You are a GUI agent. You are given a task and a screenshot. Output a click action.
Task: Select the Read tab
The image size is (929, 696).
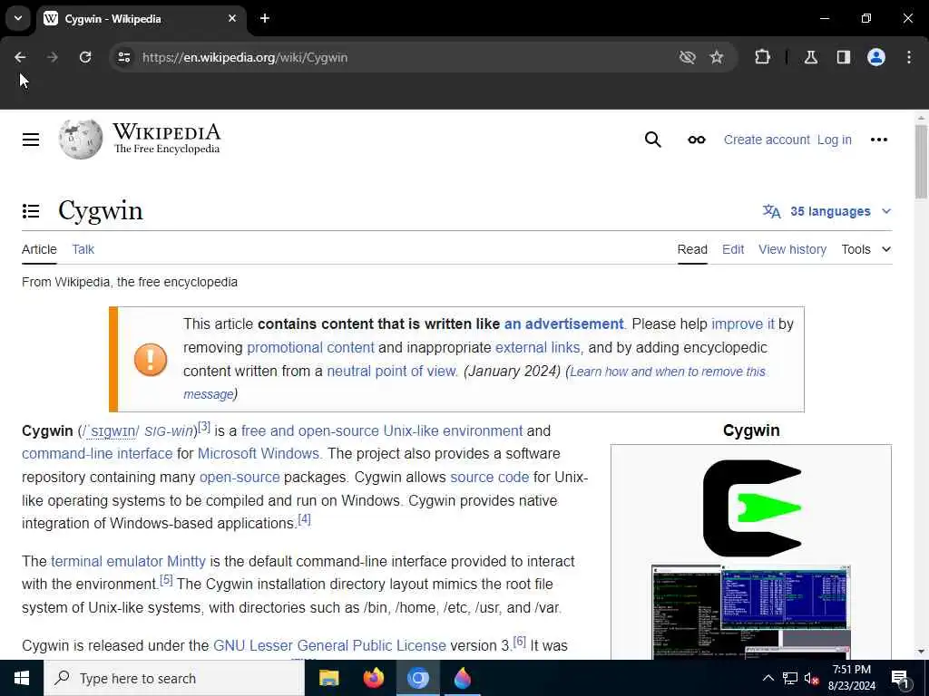coord(692,249)
